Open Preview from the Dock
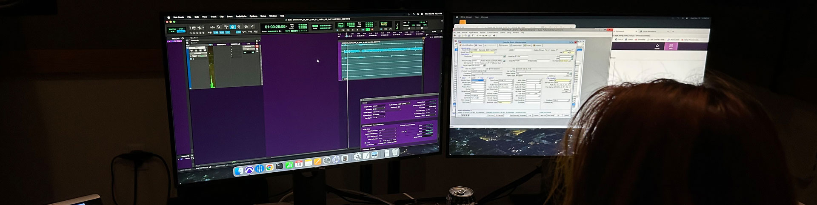Image resolution: width=817 pixels, height=205 pixels. point(374,154)
